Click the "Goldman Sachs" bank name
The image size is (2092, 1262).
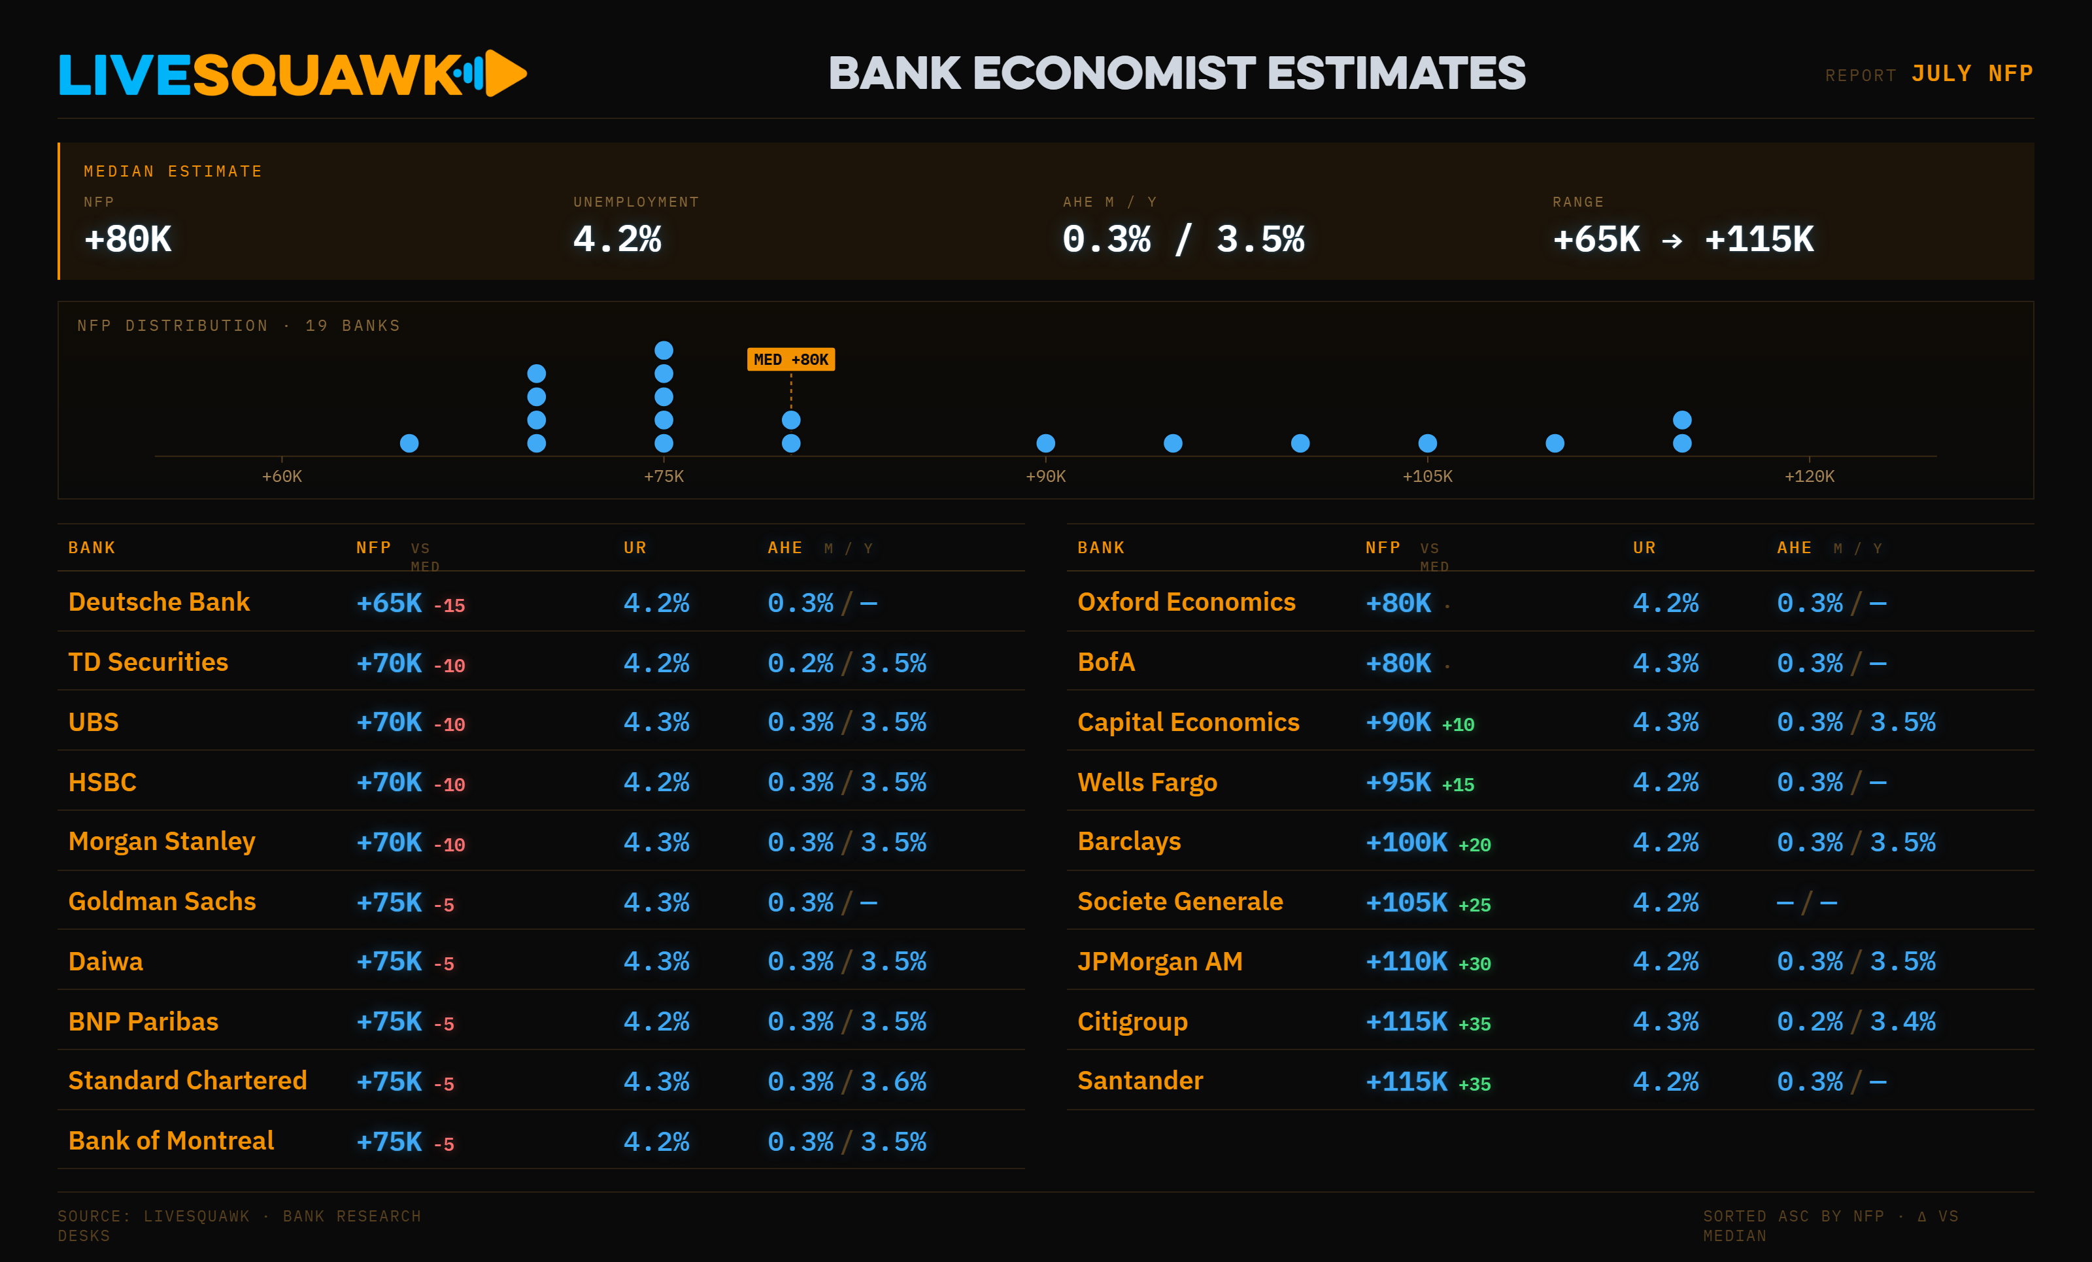162,901
